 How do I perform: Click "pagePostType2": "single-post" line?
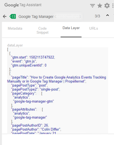pyautogui.click(x=36, y=89)
